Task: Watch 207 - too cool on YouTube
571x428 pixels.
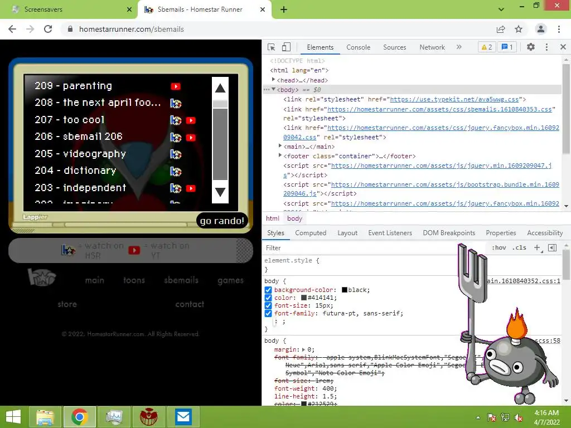Action: coord(191,120)
